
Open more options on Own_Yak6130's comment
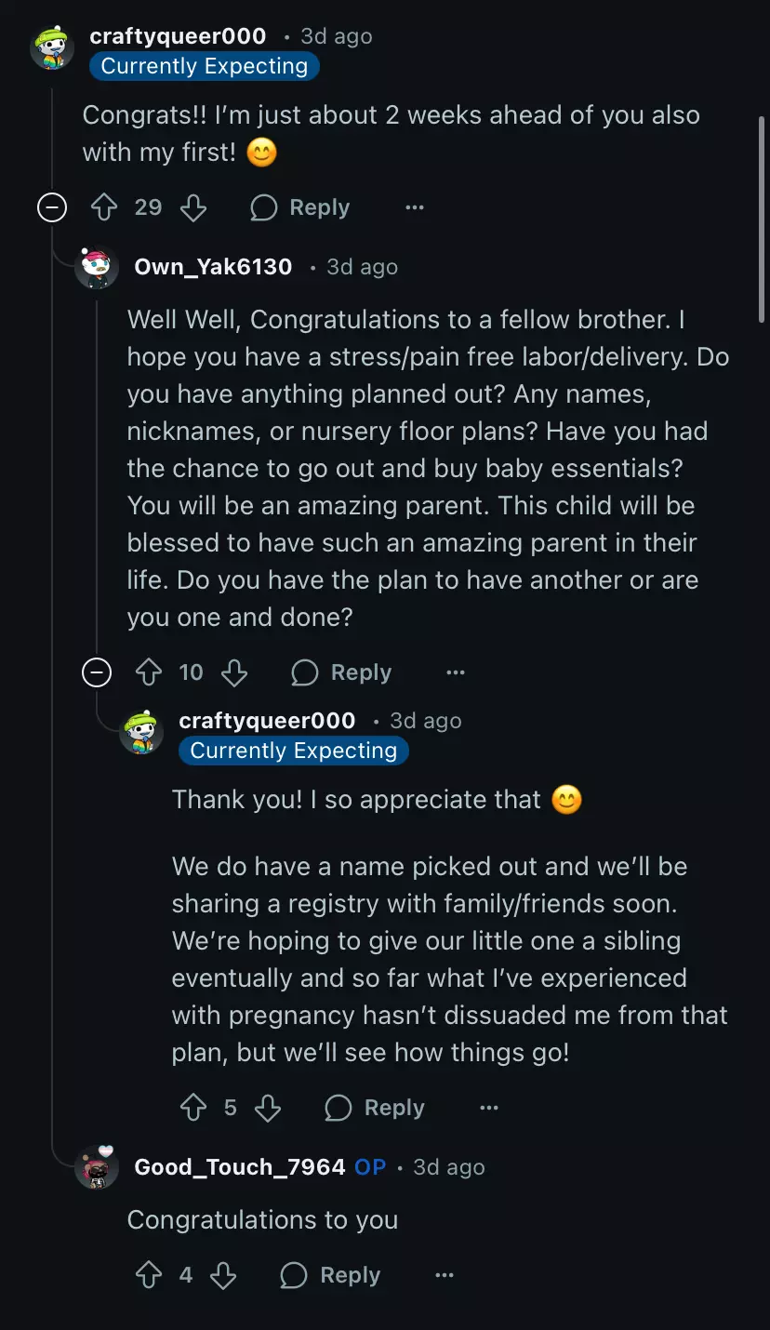(x=456, y=672)
